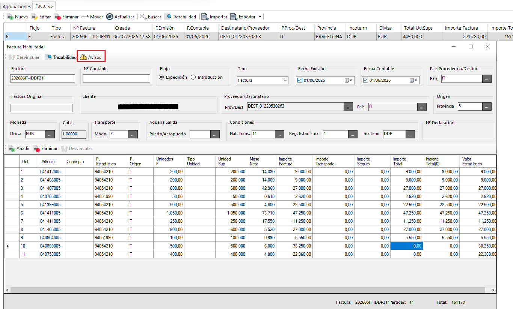Click Trazabilidad in the top Facturas toolbar
Image resolution: width=513 pixels, height=309 pixels.
click(x=180, y=17)
